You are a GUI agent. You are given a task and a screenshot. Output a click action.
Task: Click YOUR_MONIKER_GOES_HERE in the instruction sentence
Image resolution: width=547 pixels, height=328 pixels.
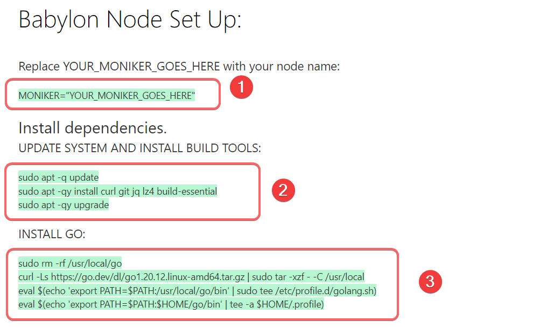(141, 67)
